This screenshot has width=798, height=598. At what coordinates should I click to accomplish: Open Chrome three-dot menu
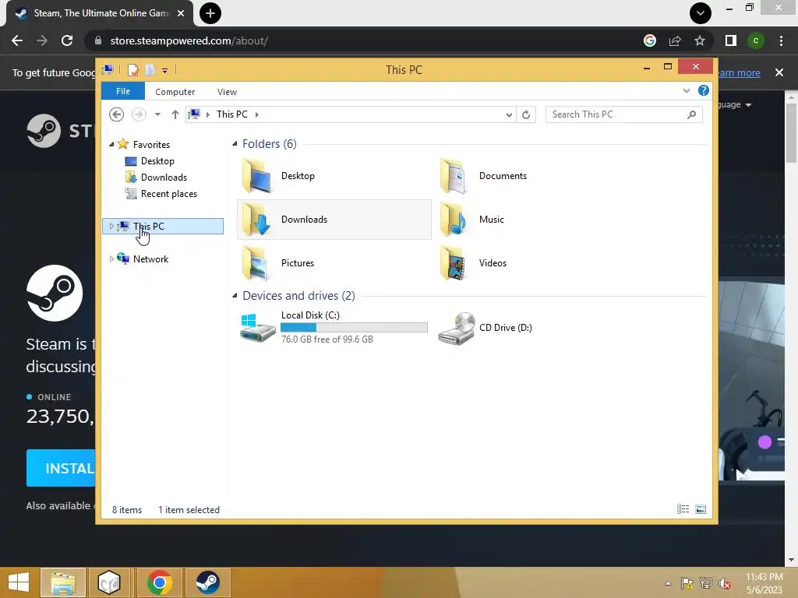click(x=781, y=40)
